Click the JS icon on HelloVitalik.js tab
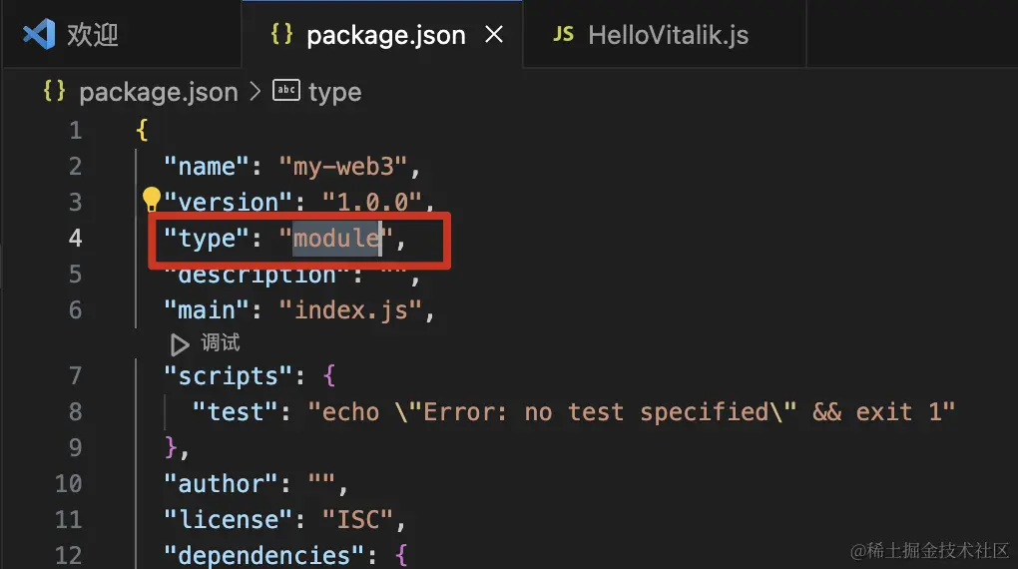Viewport: 1018px width, 569px height. point(564,35)
